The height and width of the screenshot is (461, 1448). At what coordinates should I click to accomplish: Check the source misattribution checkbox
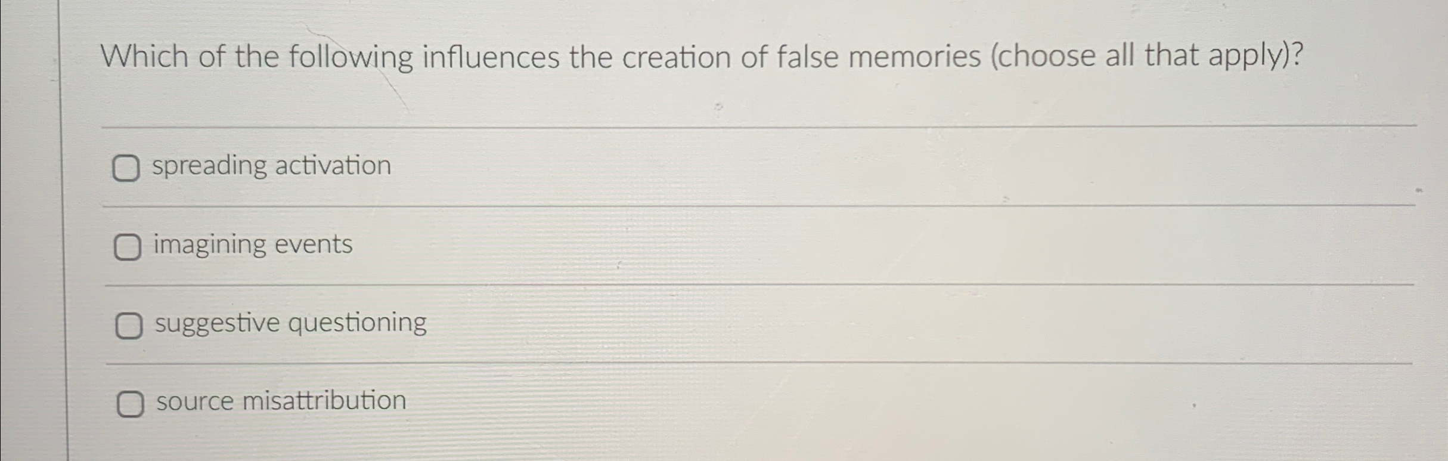131,404
